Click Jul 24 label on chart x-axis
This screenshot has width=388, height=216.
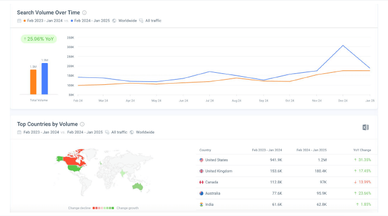coord(210,101)
